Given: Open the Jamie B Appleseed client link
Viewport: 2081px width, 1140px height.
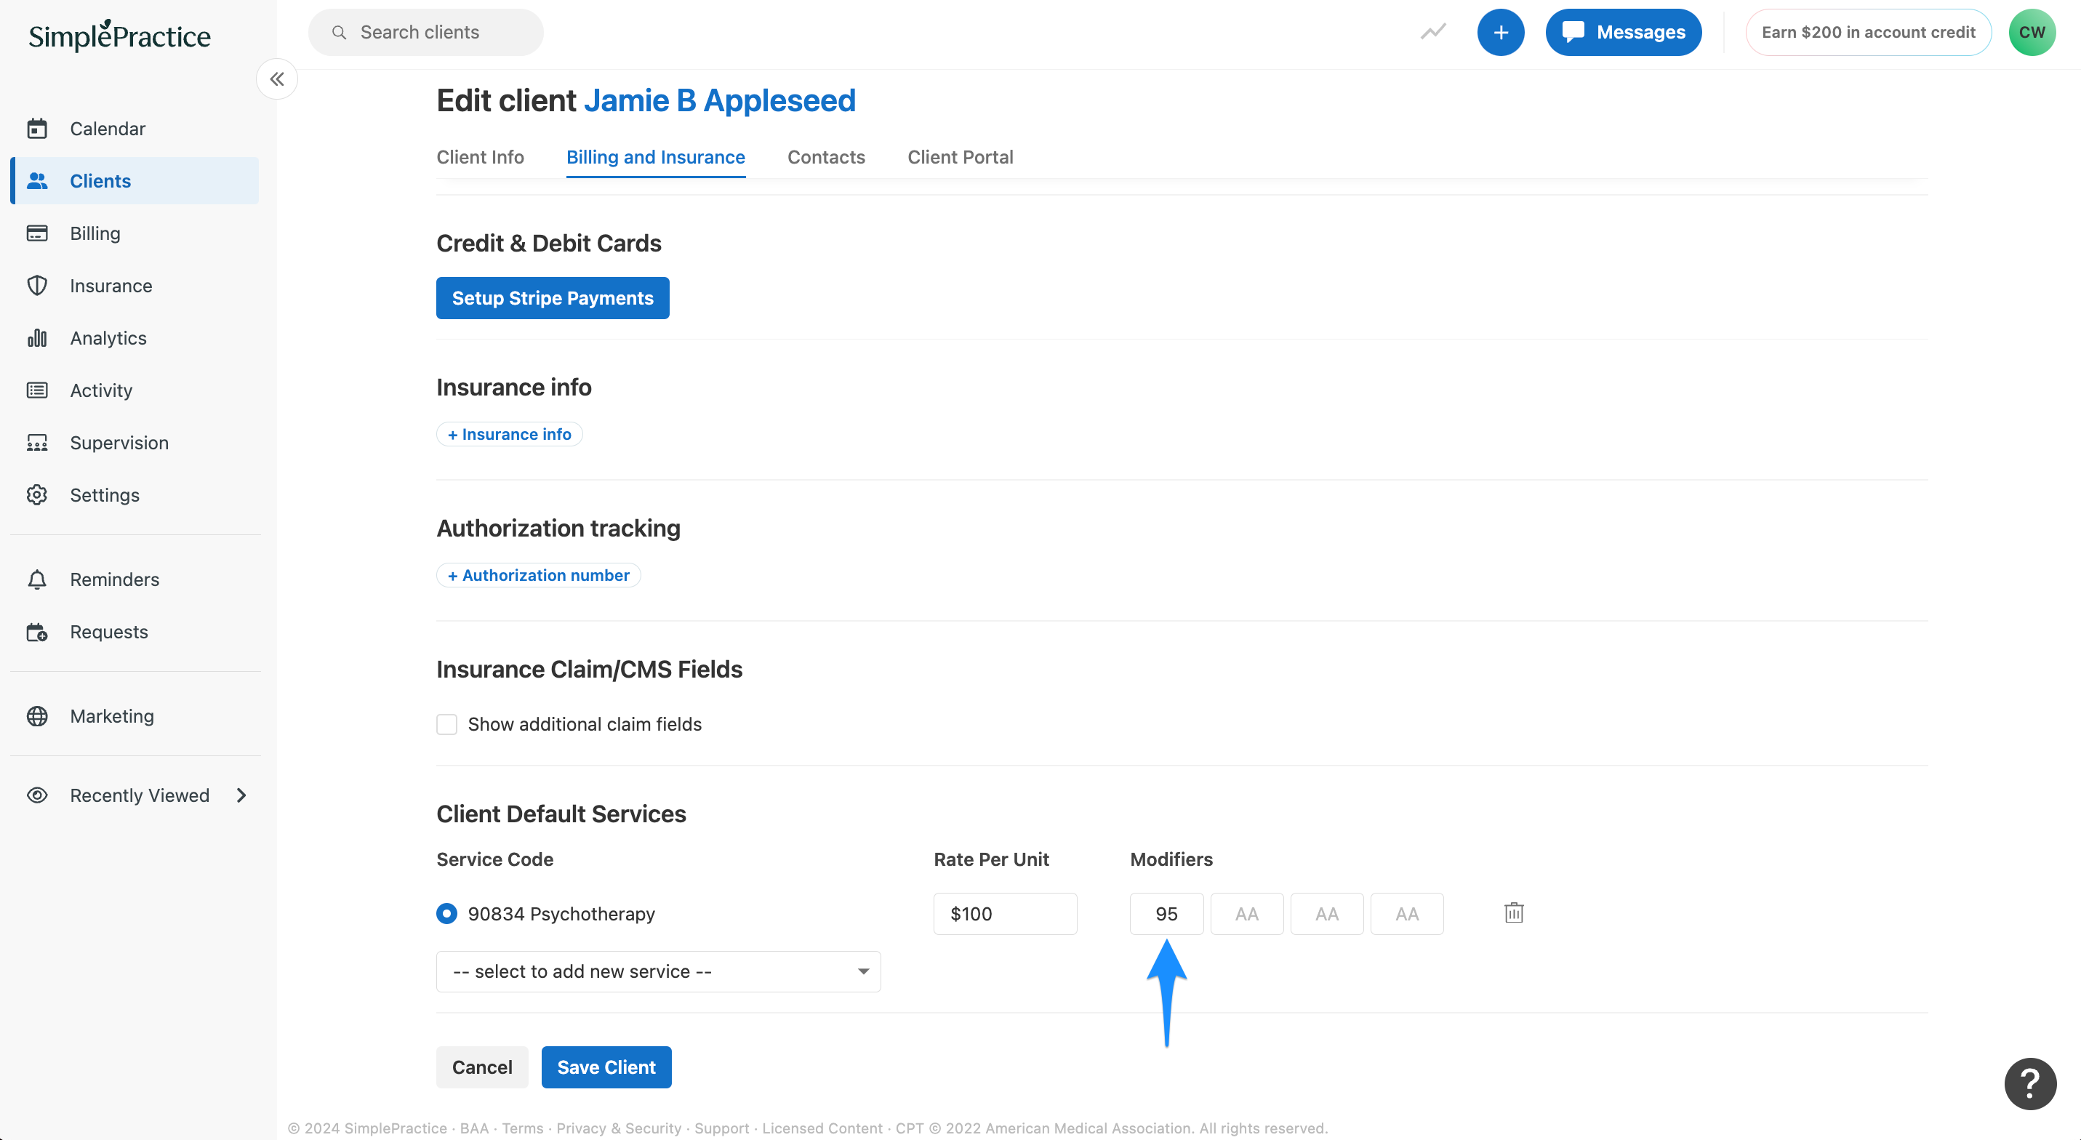Looking at the screenshot, I should click(719, 101).
